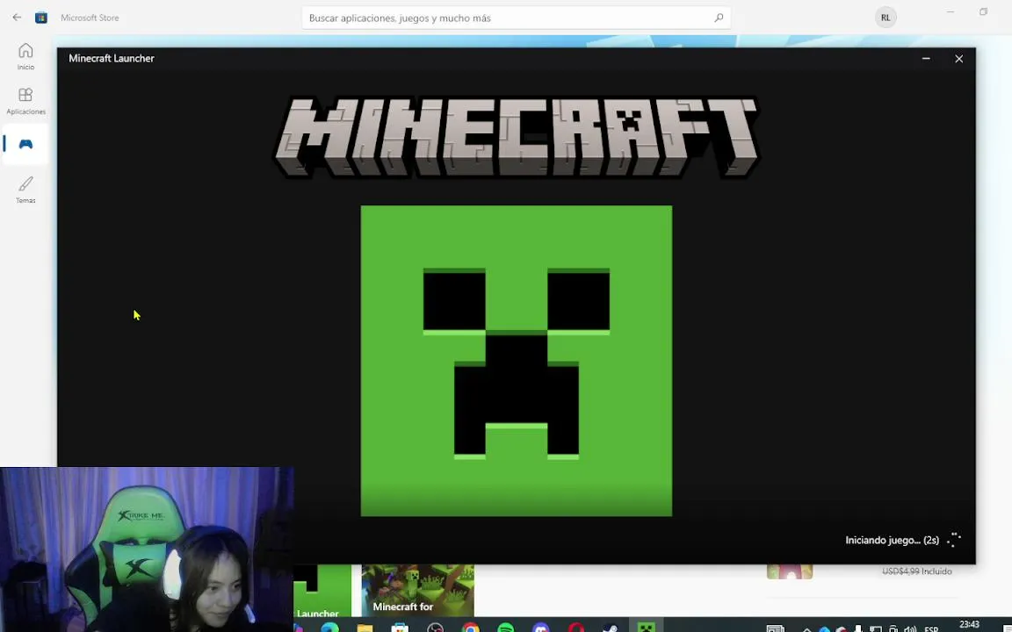Select the gaming controller sidebar icon

pyautogui.click(x=25, y=144)
